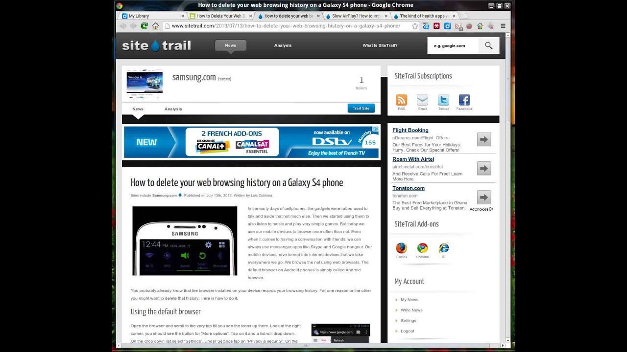Open My News in My Account
The width and height of the screenshot is (627, 352).
pyautogui.click(x=410, y=300)
